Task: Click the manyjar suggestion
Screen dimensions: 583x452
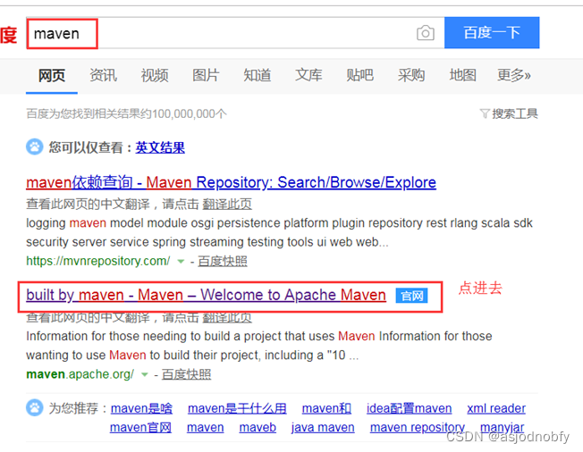Action: (503, 428)
